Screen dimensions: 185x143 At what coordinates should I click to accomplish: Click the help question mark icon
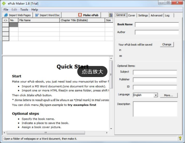[x=180, y=139]
